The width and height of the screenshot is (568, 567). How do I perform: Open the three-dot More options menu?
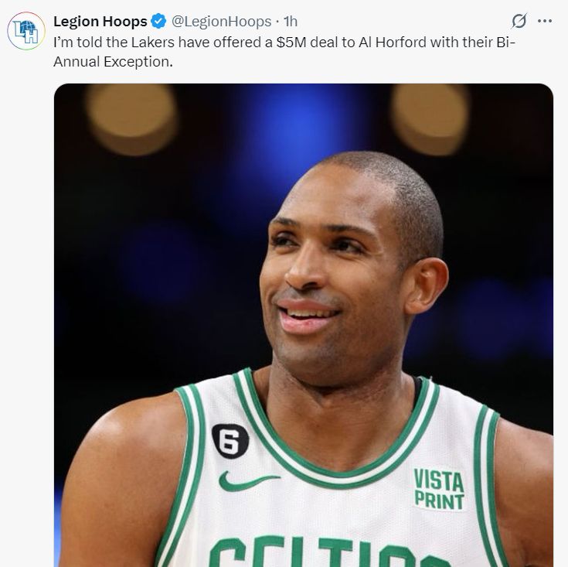click(x=545, y=21)
